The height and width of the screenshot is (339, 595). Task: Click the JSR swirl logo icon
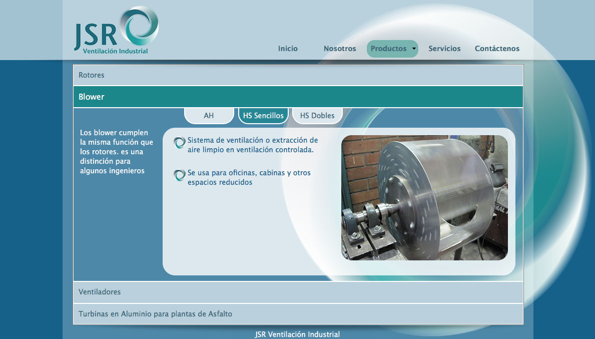point(139,26)
